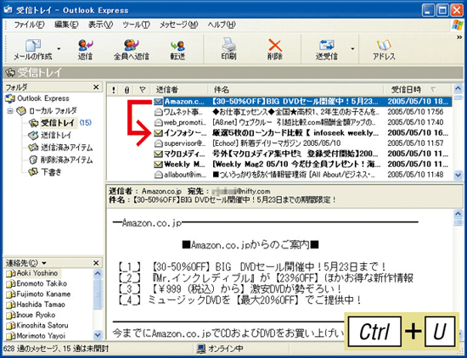Select the 受信トレイ folder in tree
Screen dimensions: 467x358
(58, 123)
